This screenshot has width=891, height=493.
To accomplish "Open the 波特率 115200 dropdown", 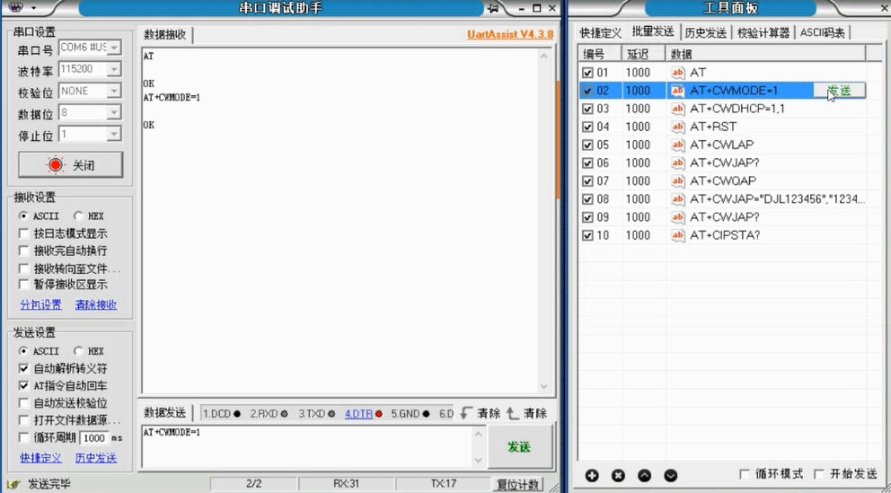I will point(114,69).
